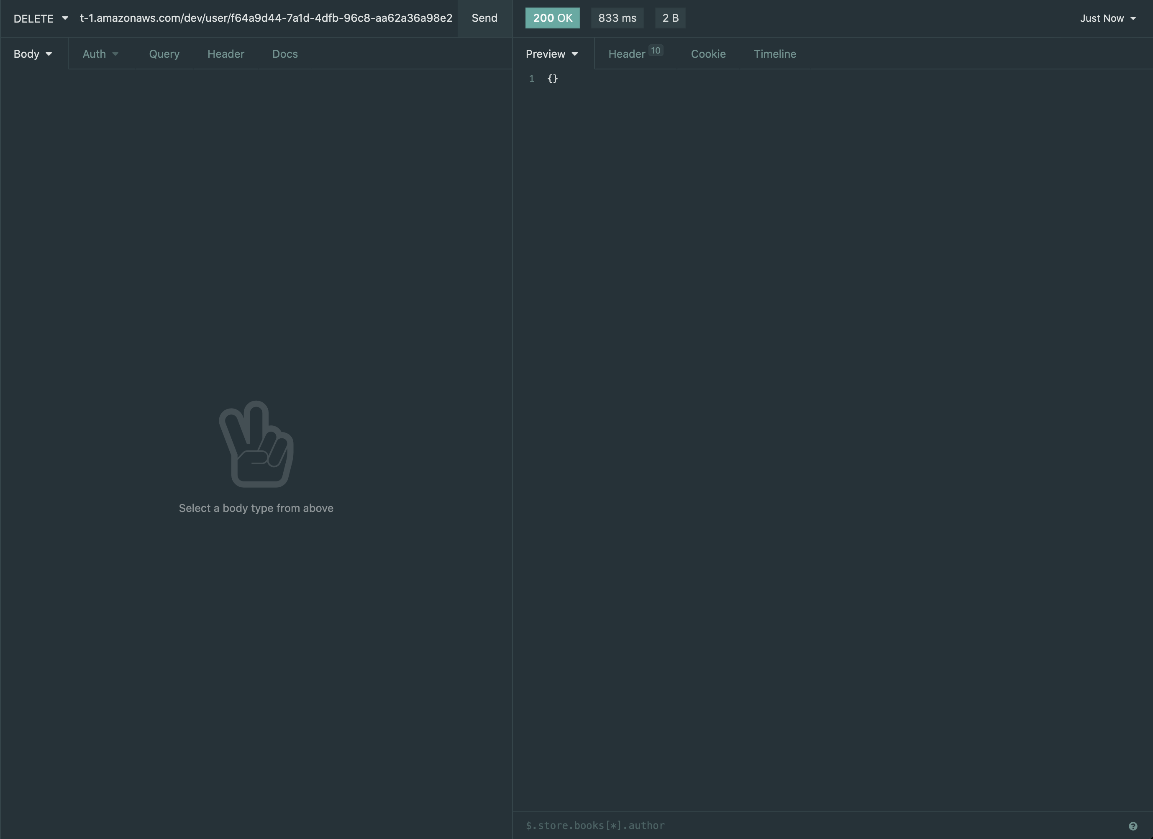View the Timeline tab
Screen dimensions: 1153x839
point(775,54)
